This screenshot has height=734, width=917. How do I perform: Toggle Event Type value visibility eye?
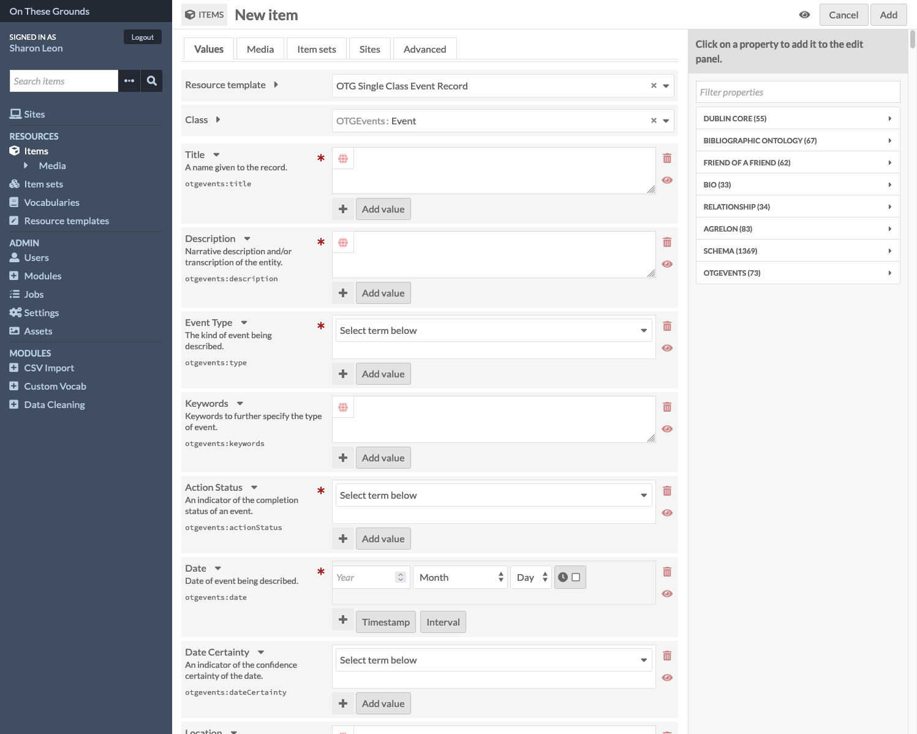[x=667, y=348]
